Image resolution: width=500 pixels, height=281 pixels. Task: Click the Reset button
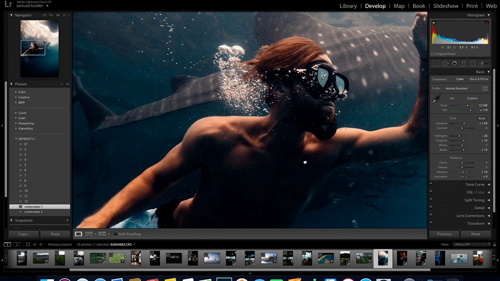click(x=476, y=234)
